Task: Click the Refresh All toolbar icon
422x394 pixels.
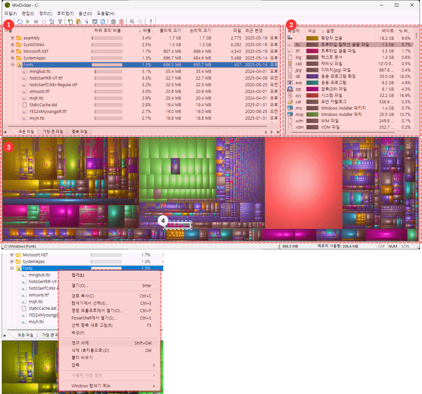Action: [x=20, y=22]
